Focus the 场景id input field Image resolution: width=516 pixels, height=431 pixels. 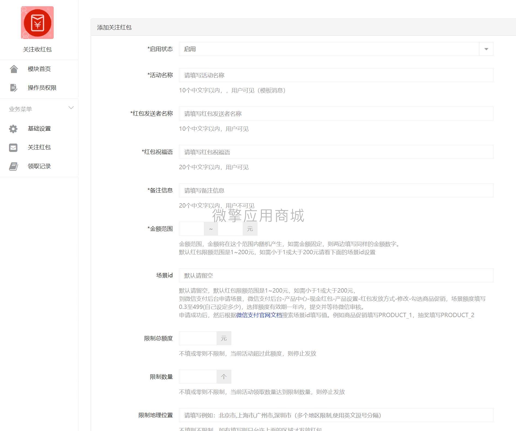(x=336, y=275)
